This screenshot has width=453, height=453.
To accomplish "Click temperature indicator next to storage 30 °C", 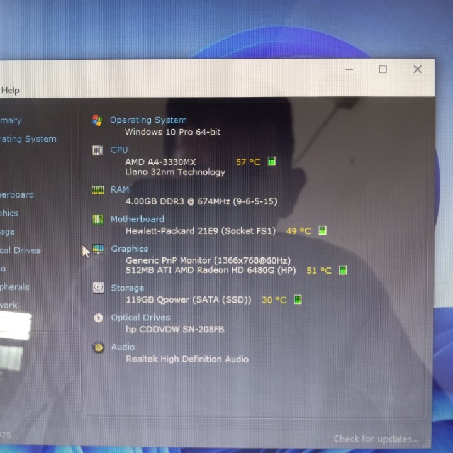I will coord(298,300).
